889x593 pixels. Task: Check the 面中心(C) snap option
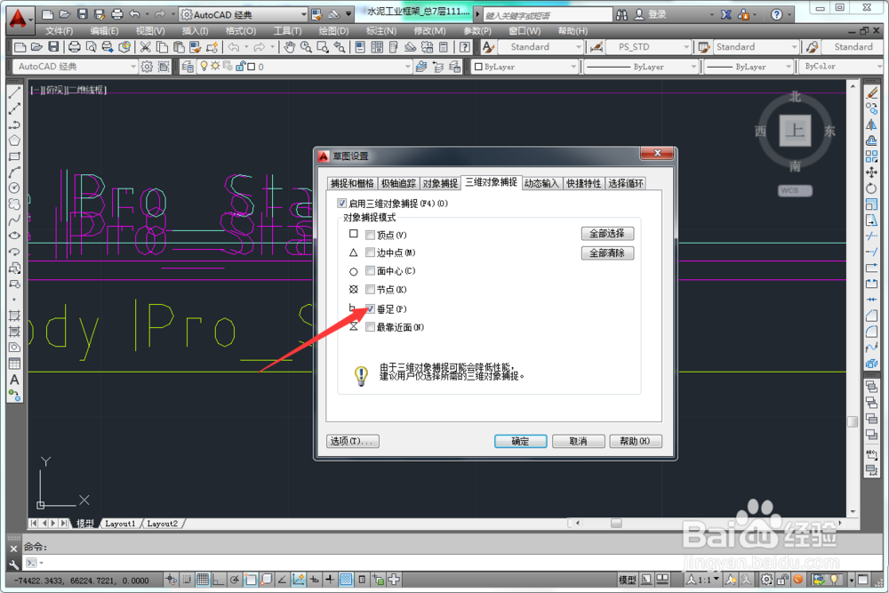[370, 271]
